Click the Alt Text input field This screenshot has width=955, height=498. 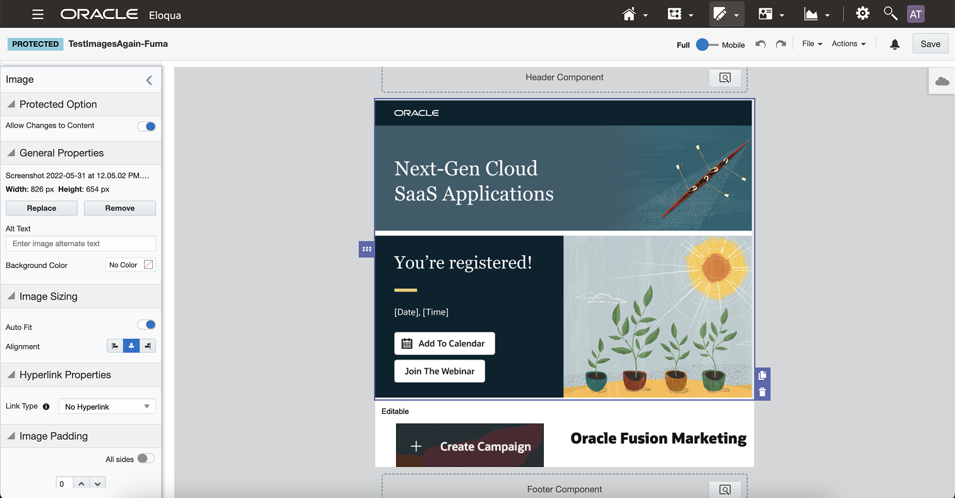(x=81, y=243)
